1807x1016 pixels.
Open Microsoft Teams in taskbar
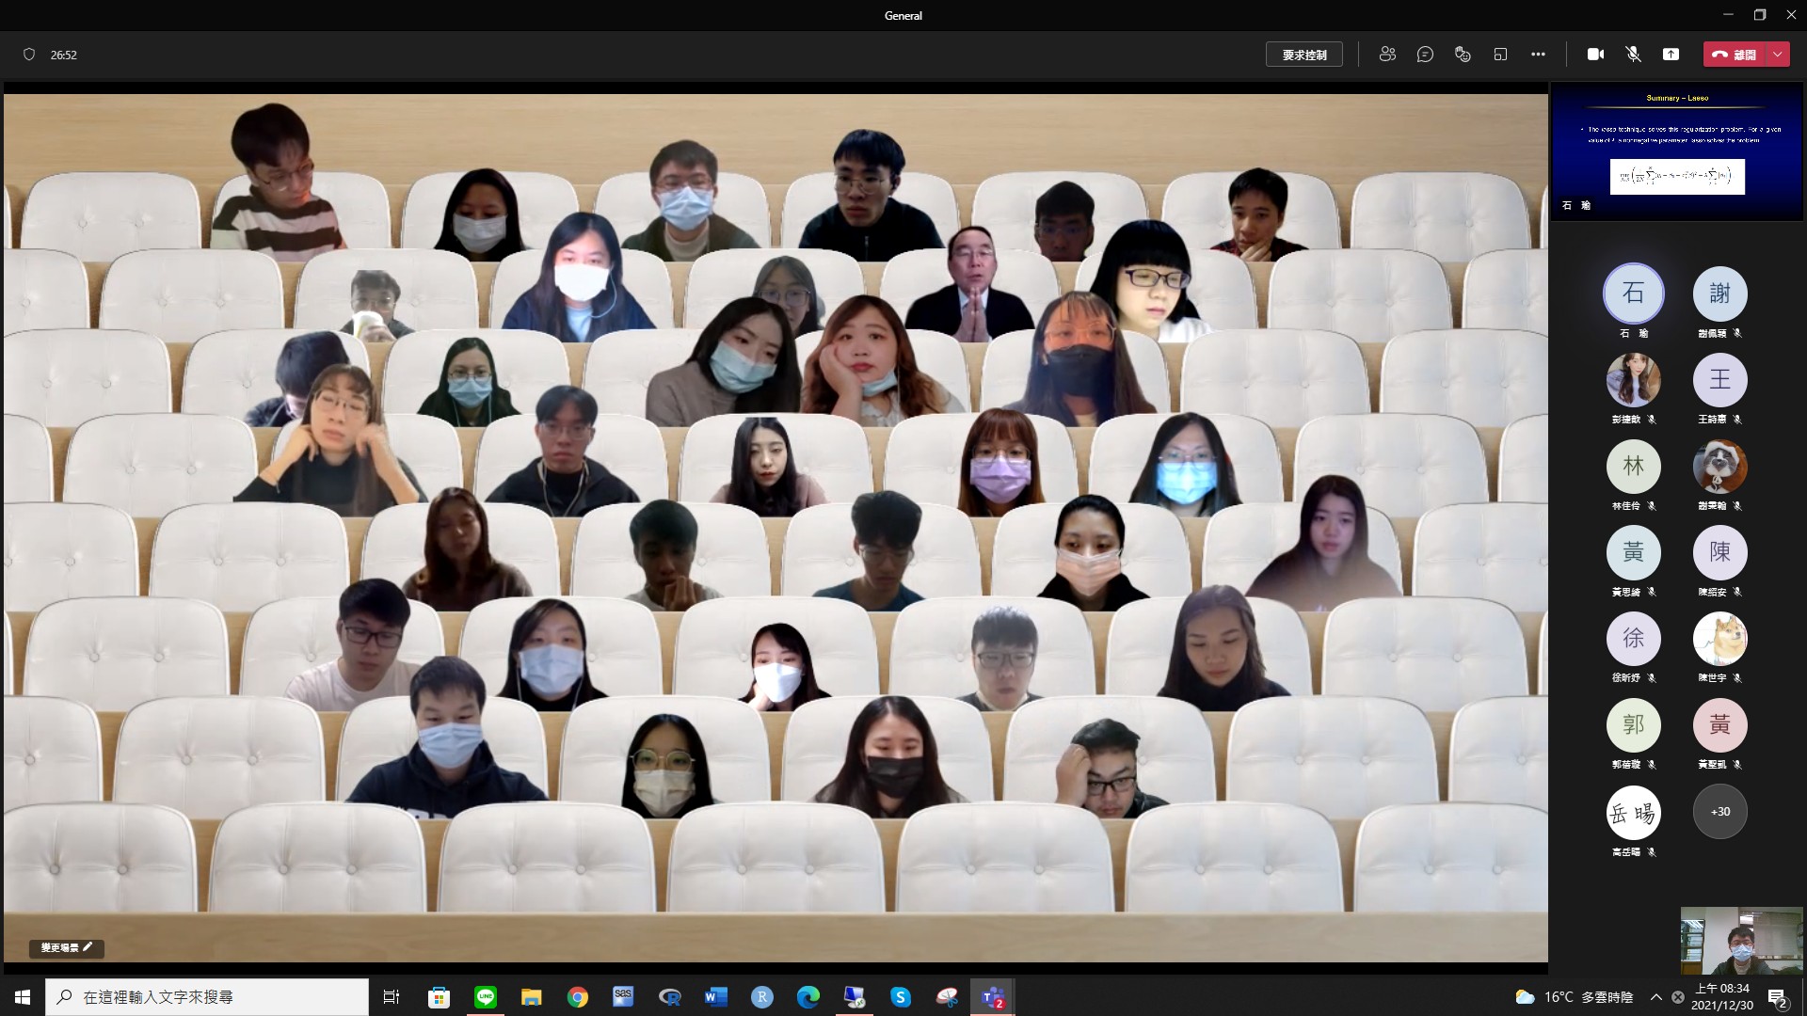[x=993, y=997]
